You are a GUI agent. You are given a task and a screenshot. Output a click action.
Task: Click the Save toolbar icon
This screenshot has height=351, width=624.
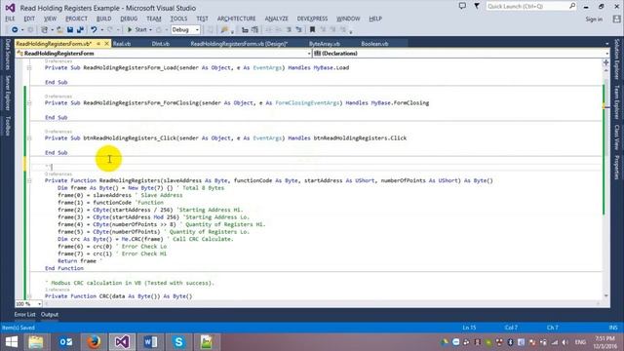(x=70, y=30)
